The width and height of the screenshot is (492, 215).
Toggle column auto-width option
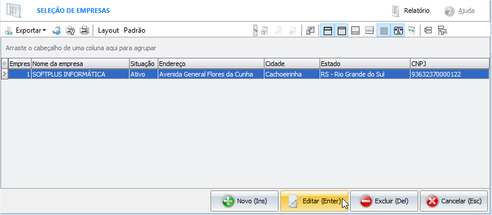[x=399, y=30]
